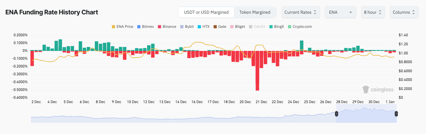This screenshot has width=426, height=134.
Task: Toggle Bitget series in legend
Action: tap(237, 27)
